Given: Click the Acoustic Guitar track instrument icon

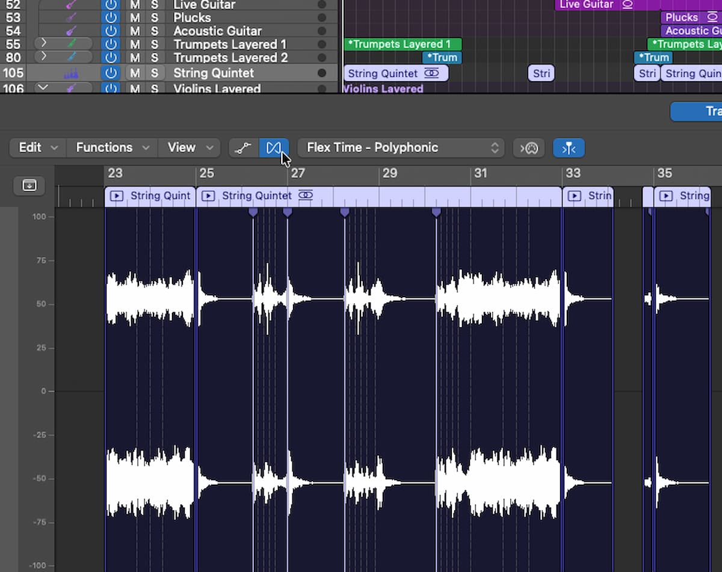Looking at the screenshot, I should point(71,31).
